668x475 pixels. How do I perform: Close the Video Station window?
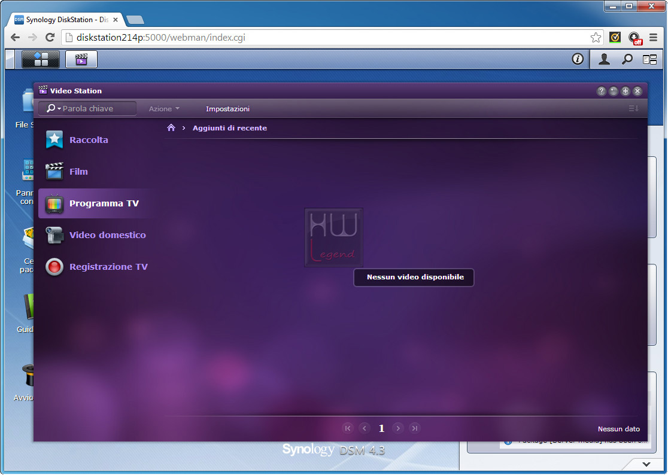pos(637,91)
